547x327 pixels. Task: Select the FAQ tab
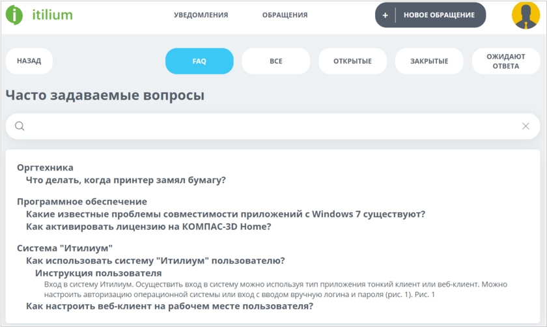199,61
